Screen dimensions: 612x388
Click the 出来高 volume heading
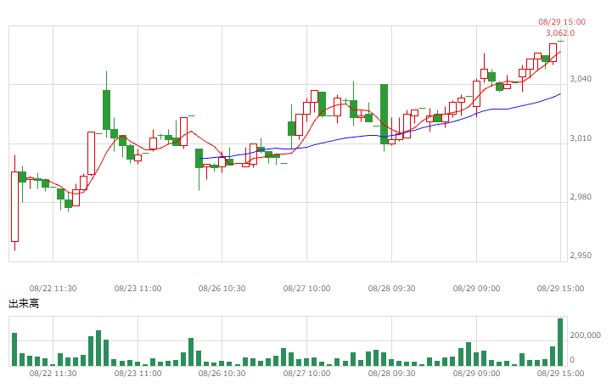(24, 304)
